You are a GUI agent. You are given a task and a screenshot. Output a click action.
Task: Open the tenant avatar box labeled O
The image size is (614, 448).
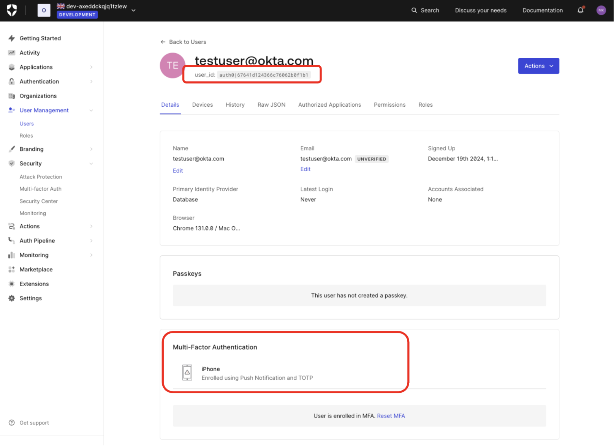click(x=44, y=10)
